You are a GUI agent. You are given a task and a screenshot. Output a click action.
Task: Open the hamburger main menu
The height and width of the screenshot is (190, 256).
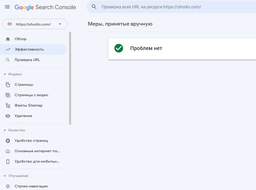click(x=7, y=7)
